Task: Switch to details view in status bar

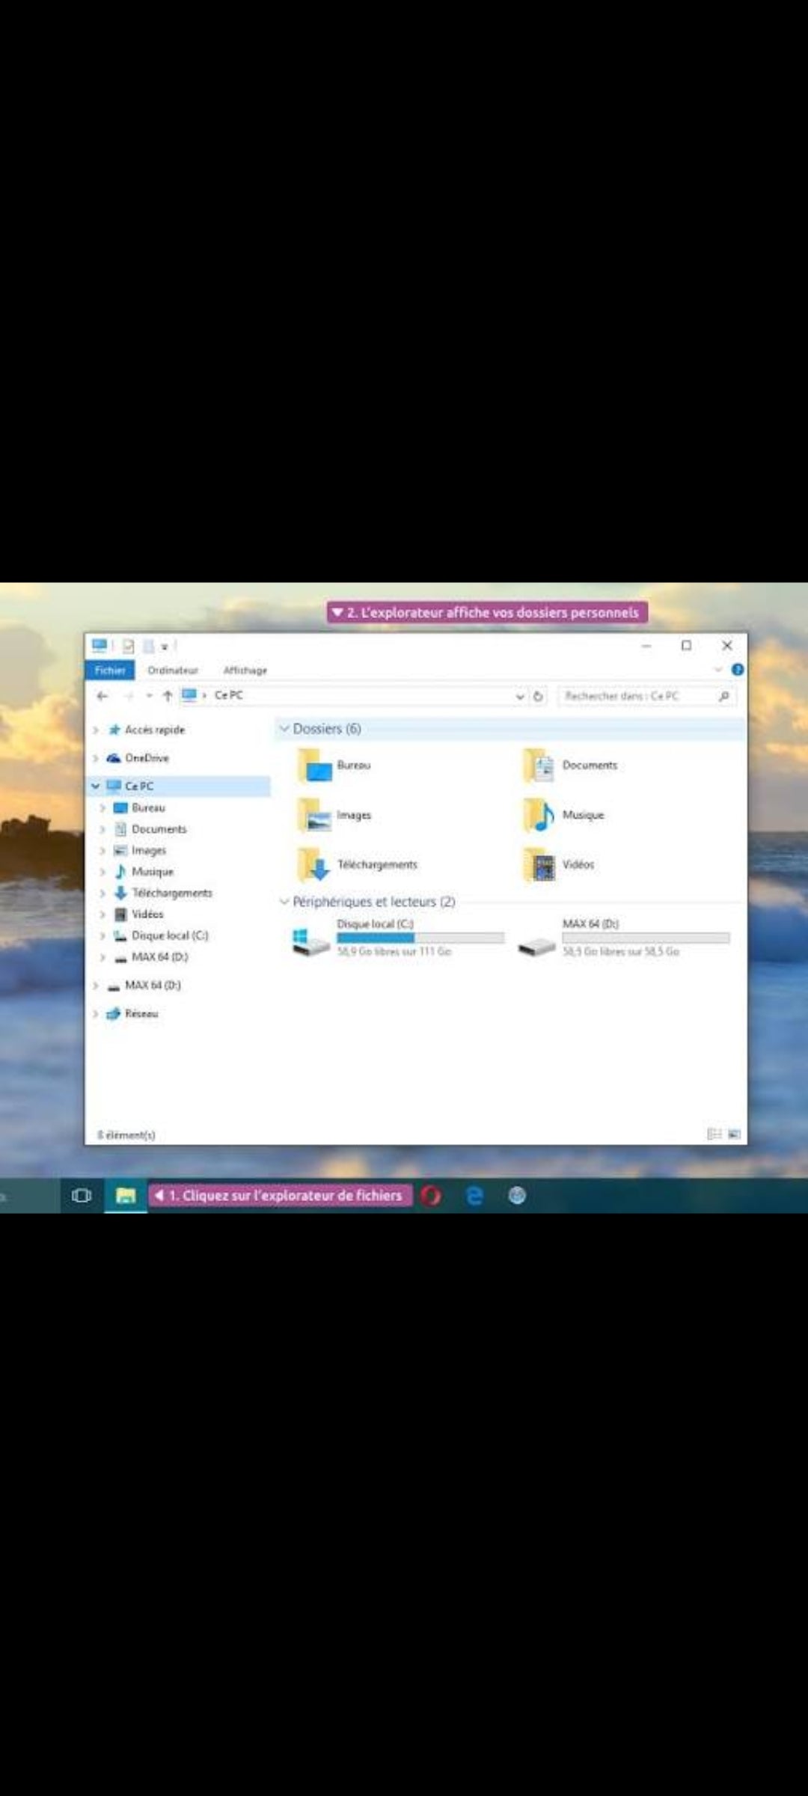Action: coord(714,1134)
